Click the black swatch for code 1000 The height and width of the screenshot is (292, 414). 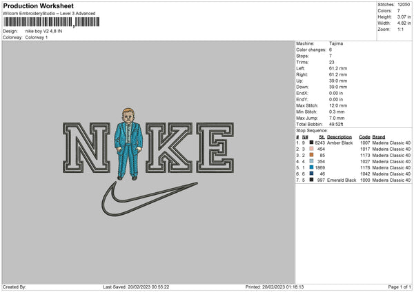click(x=311, y=180)
